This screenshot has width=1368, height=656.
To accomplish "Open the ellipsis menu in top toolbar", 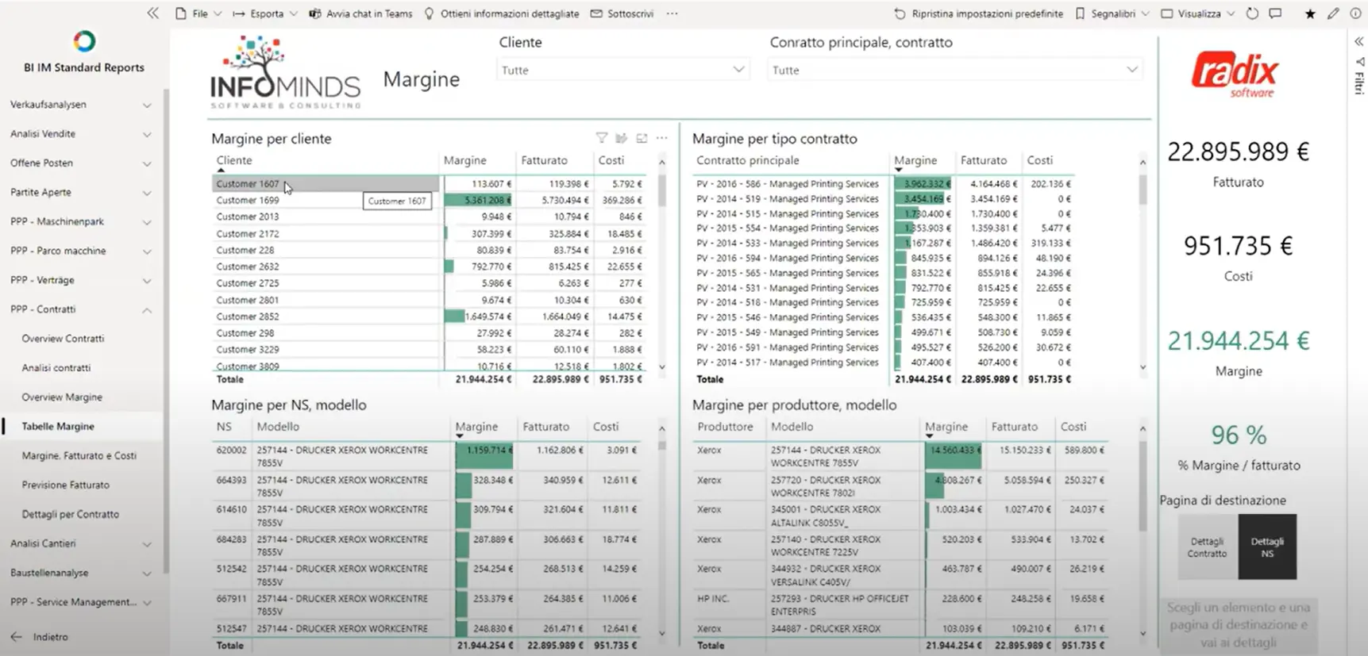I will tap(672, 13).
